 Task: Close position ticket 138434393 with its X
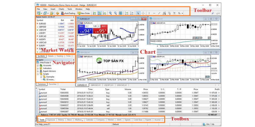click(219, 93)
